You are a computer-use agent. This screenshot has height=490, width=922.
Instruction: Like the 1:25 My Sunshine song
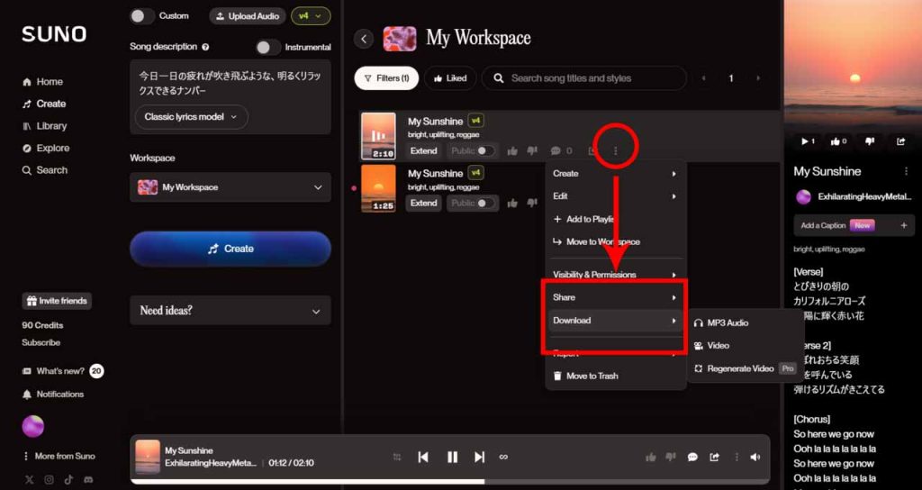[512, 203]
